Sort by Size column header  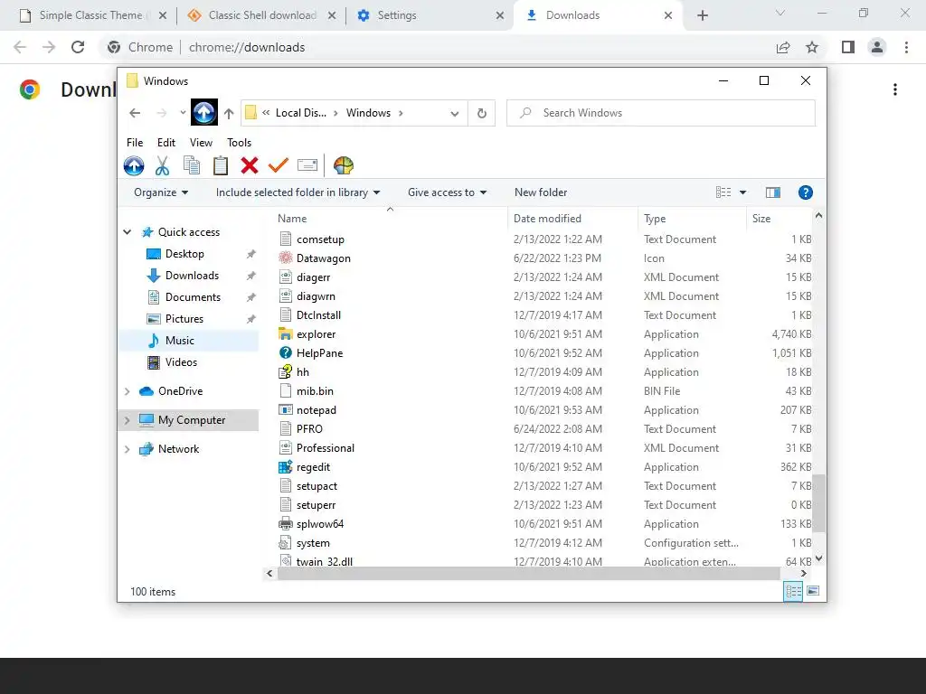pyautogui.click(x=779, y=219)
